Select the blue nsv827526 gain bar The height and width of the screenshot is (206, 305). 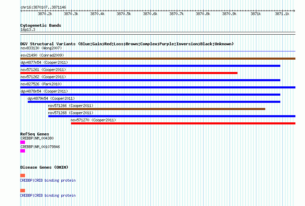pyautogui.click(x=158, y=87)
